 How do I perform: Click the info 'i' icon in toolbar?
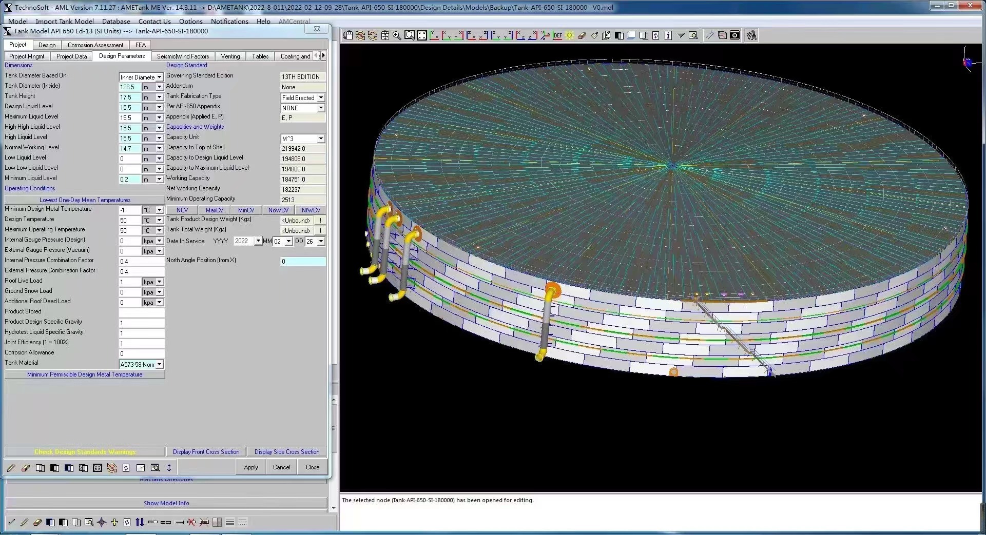click(x=668, y=35)
